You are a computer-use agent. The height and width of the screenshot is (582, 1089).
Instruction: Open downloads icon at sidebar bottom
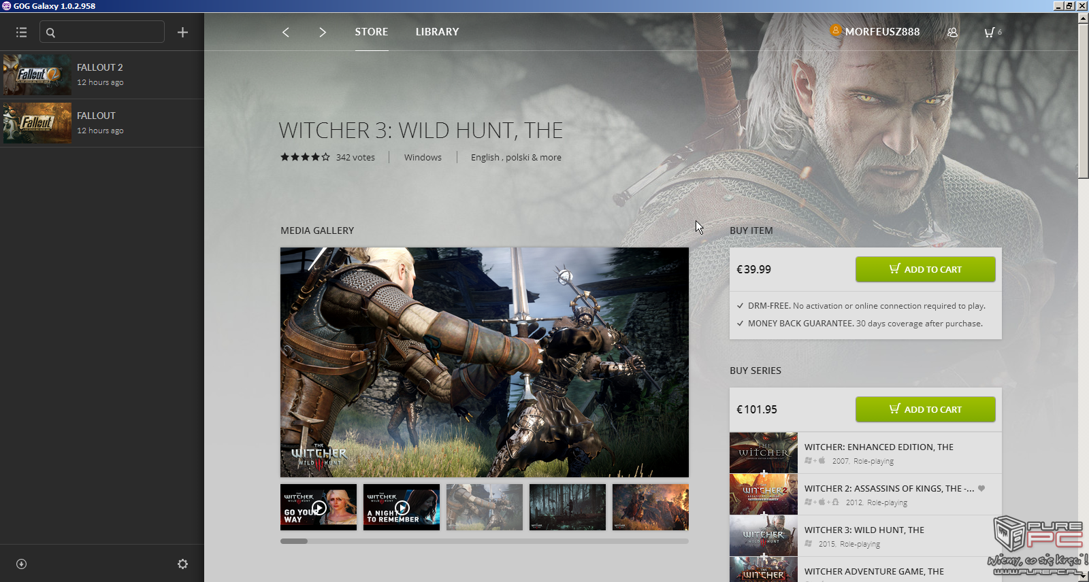pos(21,564)
